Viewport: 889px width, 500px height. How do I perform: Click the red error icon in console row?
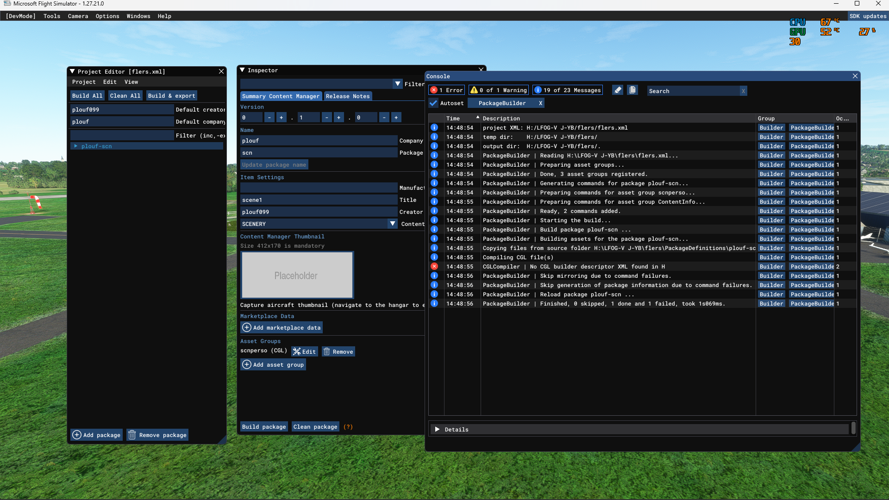(434, 266)
